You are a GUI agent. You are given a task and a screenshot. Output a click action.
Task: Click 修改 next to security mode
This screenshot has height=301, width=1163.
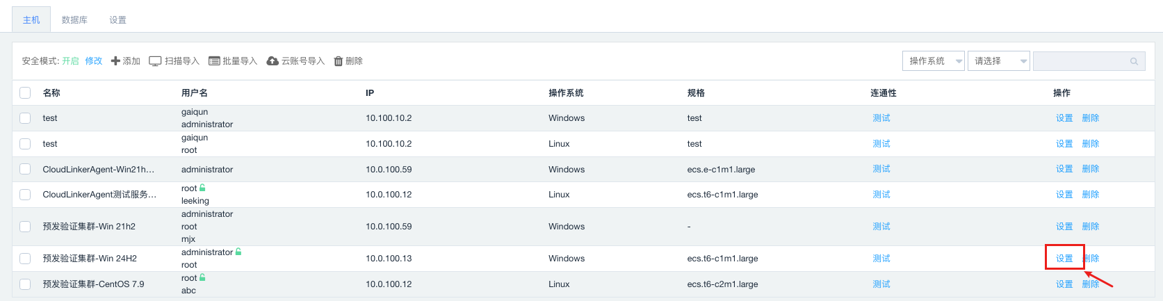click(x=94, y=61)
